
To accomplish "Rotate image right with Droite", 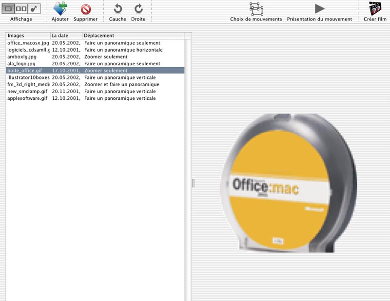I will [x=138, y=9].
